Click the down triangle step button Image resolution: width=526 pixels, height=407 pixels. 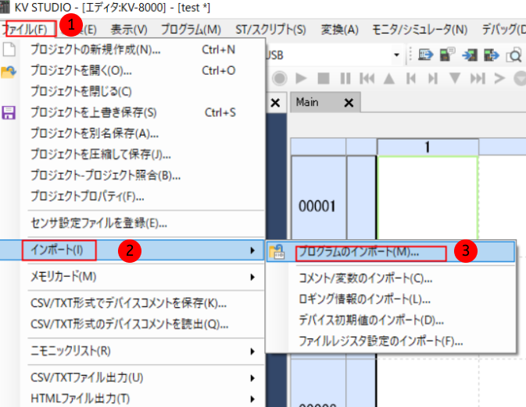click(455, 78)
